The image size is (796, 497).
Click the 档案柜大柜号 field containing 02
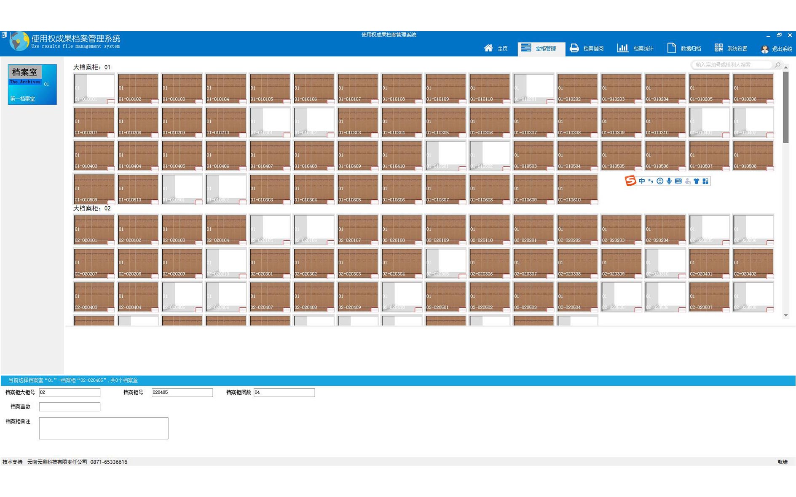pos(70,393)
